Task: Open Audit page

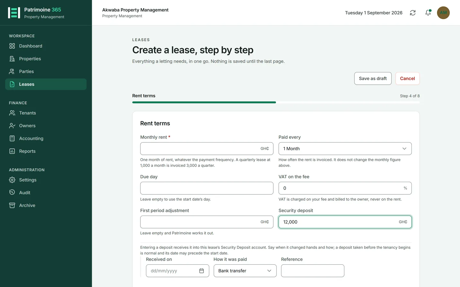Action: (x=46, y=193)
